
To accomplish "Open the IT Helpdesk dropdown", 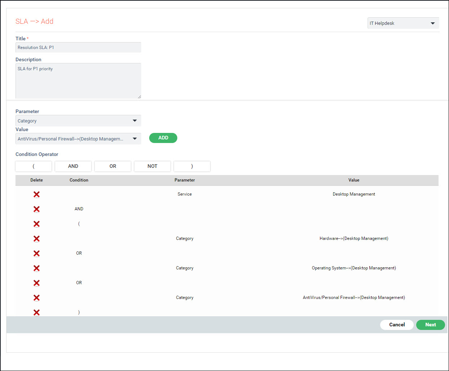I will point(403,23).
